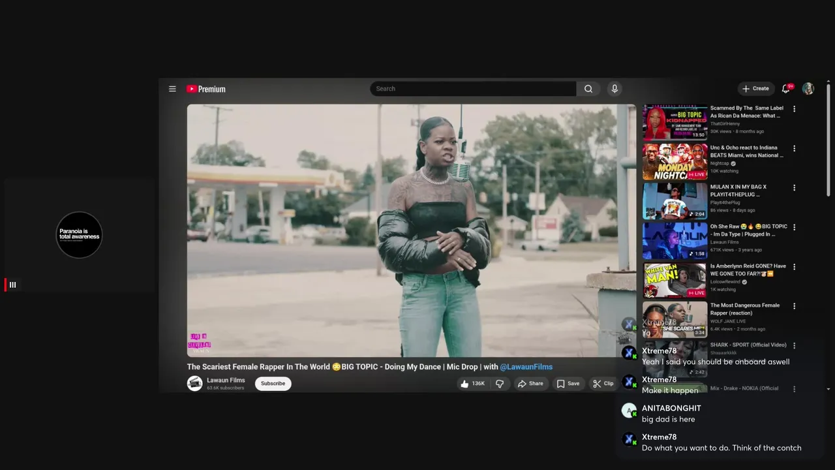Screen dimensions: 835x470
Task: Click Xtreme78 message Make it happen
Action: pyautogui.click(x=670, y=390)
